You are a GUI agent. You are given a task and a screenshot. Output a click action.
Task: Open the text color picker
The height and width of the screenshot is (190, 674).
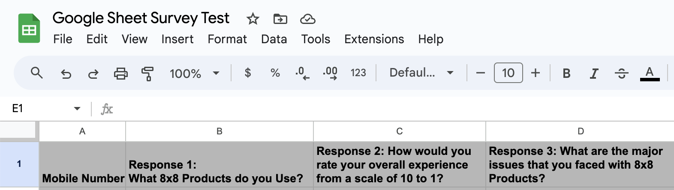click(650, 73)
